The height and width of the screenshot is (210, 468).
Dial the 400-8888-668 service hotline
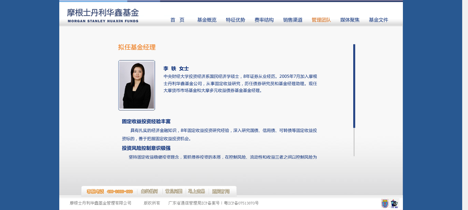click(x=121, y=191)
